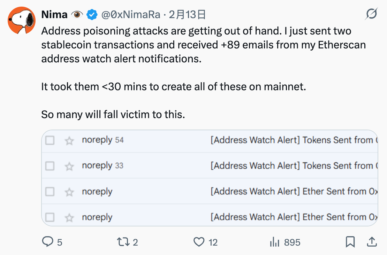Screen dimensions: 387x255
Task: Open the Snoopy profile avatar
Action: [x=22, y=20]
